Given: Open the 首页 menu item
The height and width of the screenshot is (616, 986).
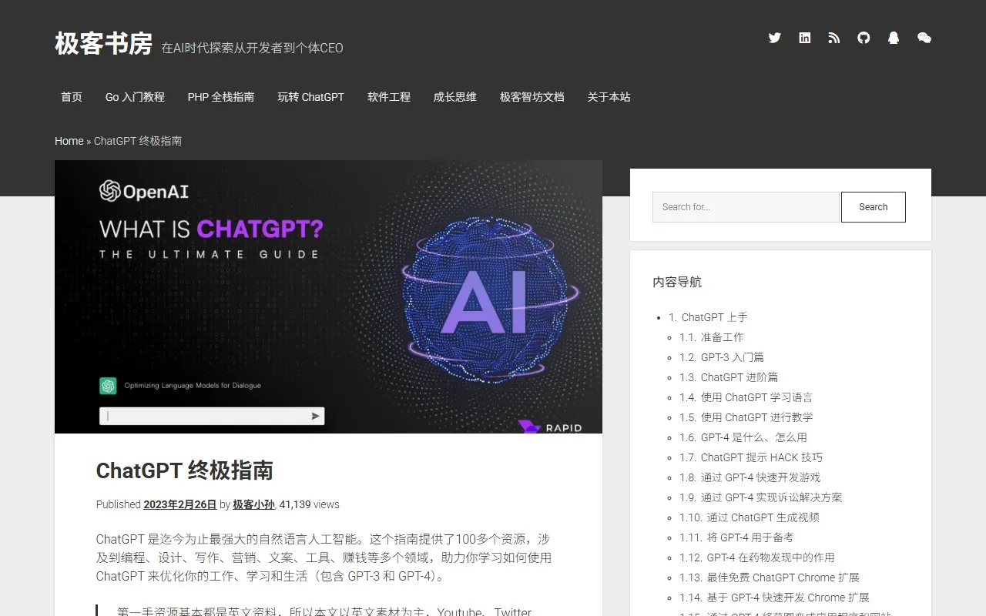Looking at the screenshot, I should click(x=71, y=97).
